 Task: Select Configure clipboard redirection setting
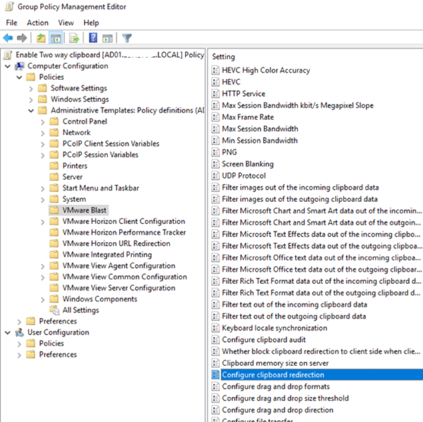pyautogui.click(x=273, y=375)
